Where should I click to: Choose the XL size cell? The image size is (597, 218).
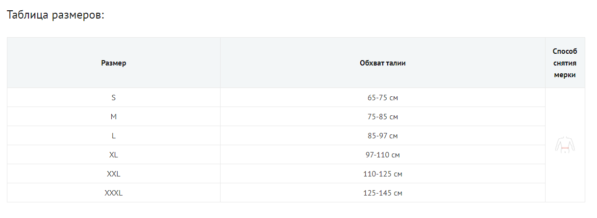tap(114, 155)
